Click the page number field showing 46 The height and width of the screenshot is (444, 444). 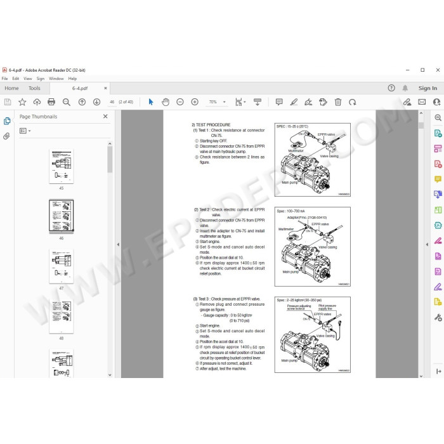click(112, 102)
